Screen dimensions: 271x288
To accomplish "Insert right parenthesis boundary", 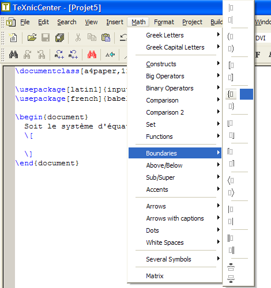I will [231, 48].
